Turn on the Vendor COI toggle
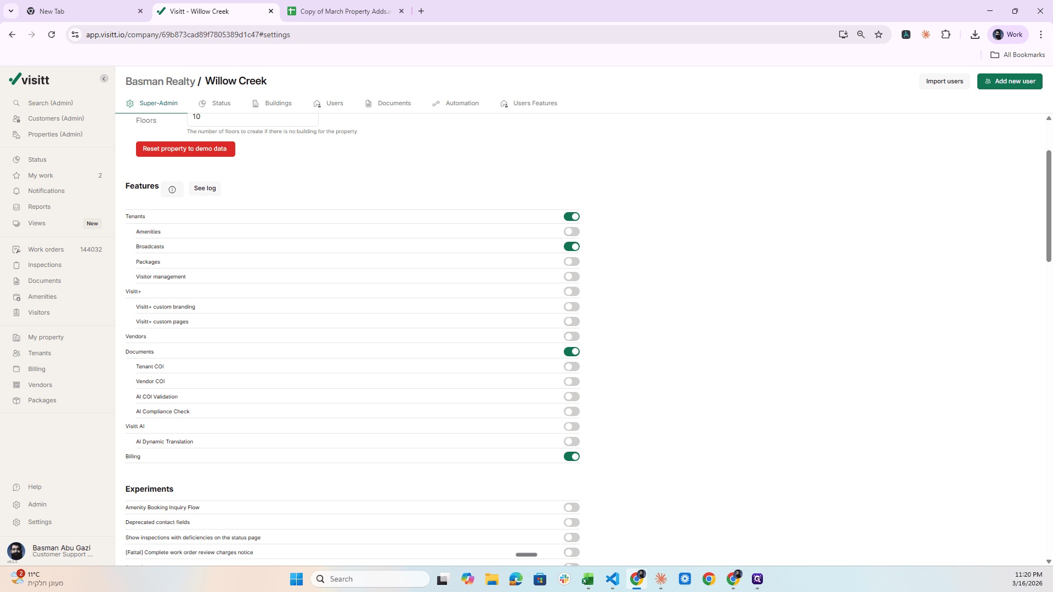The image size is (1053, 592). (571, 382)
